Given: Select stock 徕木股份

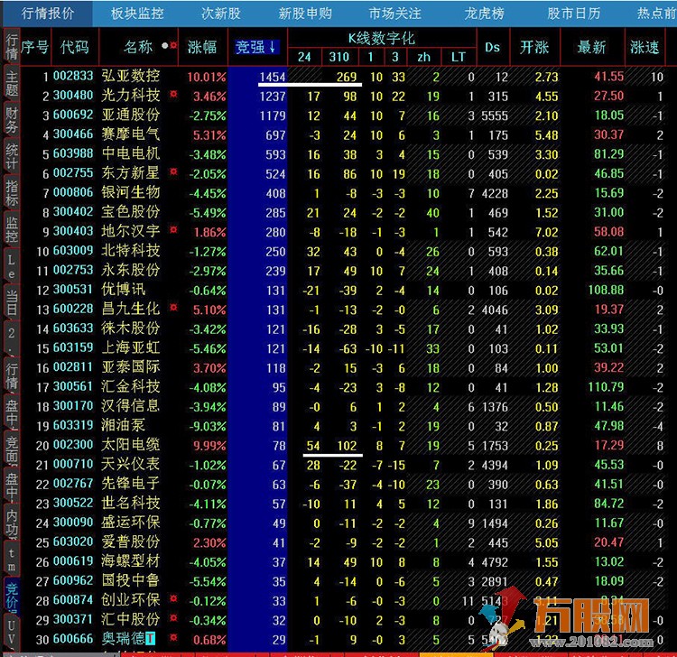Looking at the screenshot, I should (x=131, y=328).
